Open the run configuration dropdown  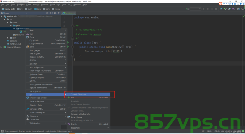[x=196, y=9]
